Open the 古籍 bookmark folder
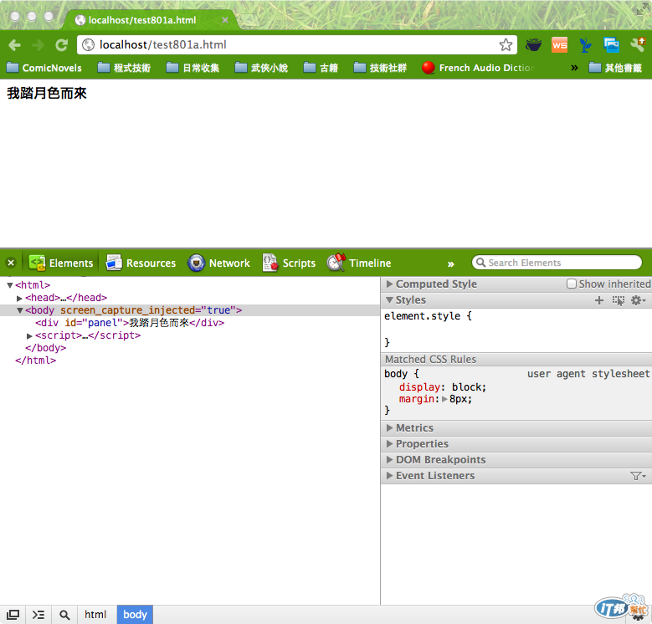 (321, 68)
